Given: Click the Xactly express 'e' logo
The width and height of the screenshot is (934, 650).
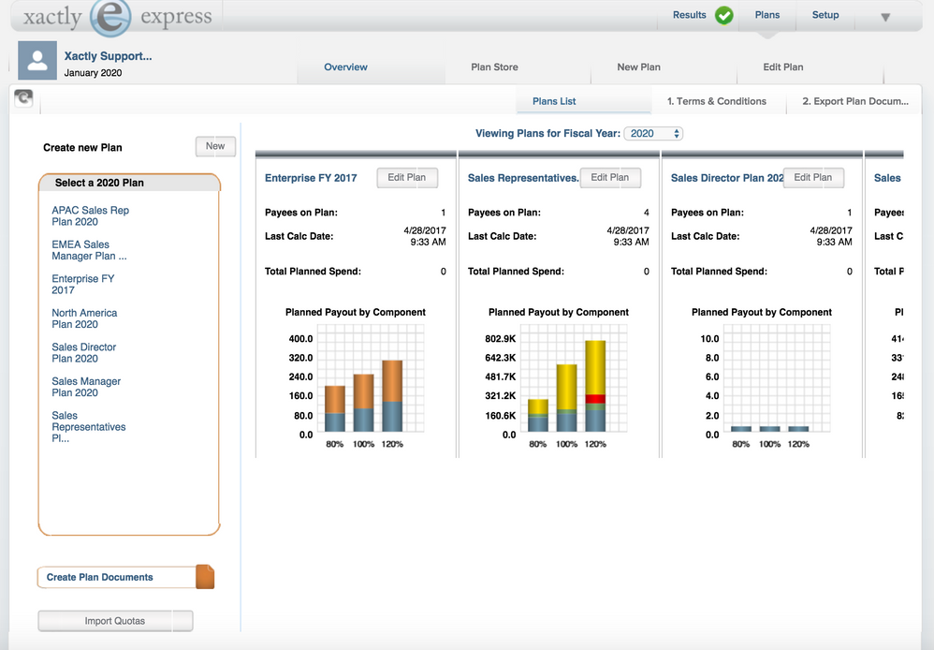Looking at the screenshot, I should point(110,17).
